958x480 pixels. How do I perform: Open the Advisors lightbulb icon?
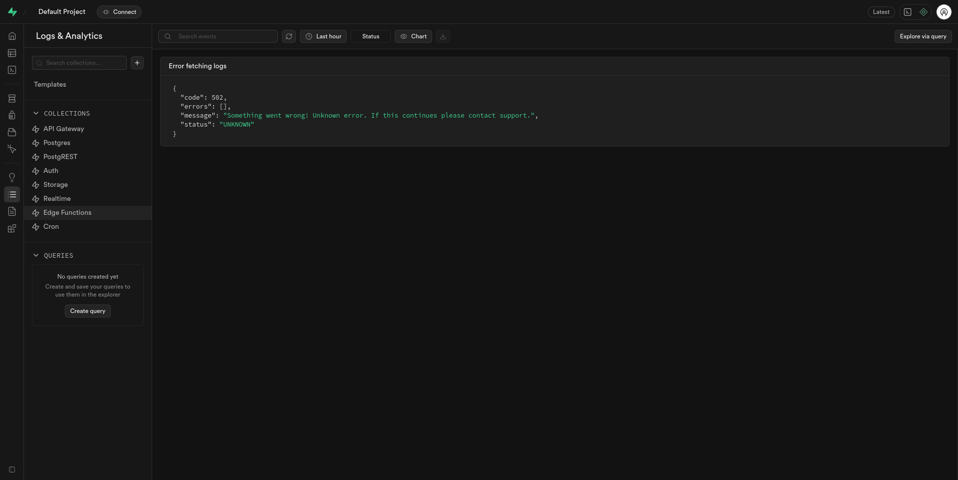tap(12, 177)
